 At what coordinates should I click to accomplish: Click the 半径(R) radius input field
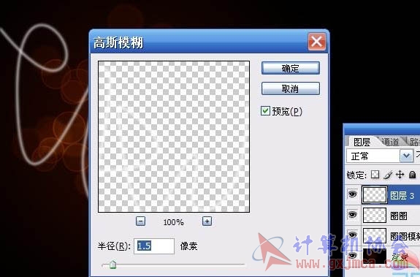coord(154,246)
